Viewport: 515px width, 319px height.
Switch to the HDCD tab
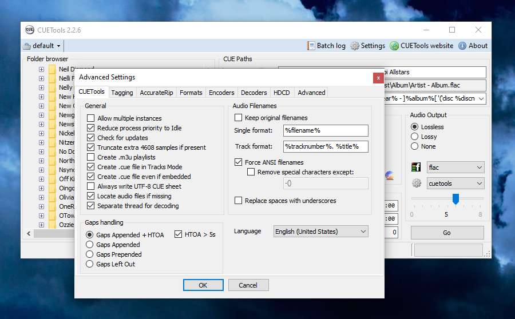pyautogui.click(x=282, y=93)
